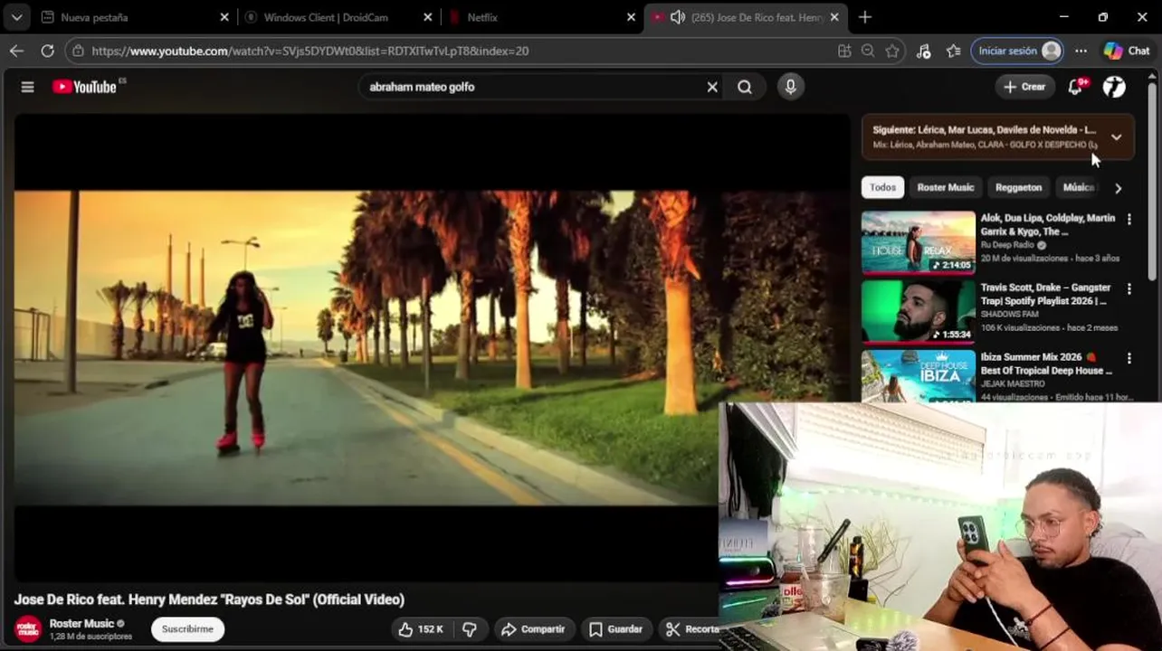This screenshot has width=1162, height=651.
Task: Expand the Siguiente playlist panel chevron
Action: (1116, 137)
